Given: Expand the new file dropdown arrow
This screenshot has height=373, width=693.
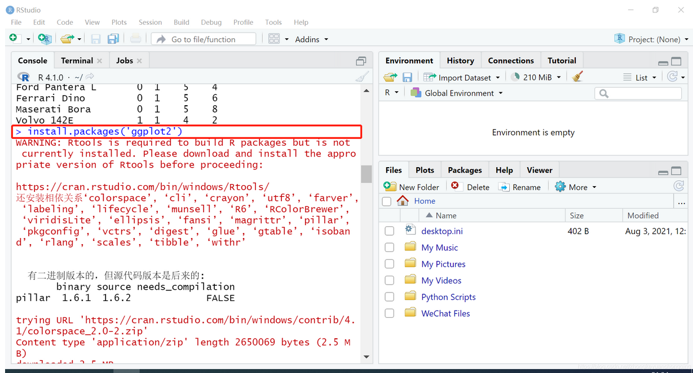Looking at the screenshot, I should 28,39.
